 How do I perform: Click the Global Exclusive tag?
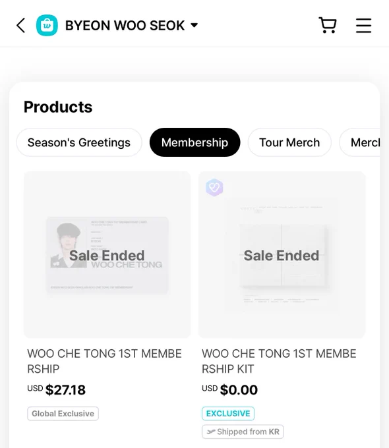(x=63, y=414)
